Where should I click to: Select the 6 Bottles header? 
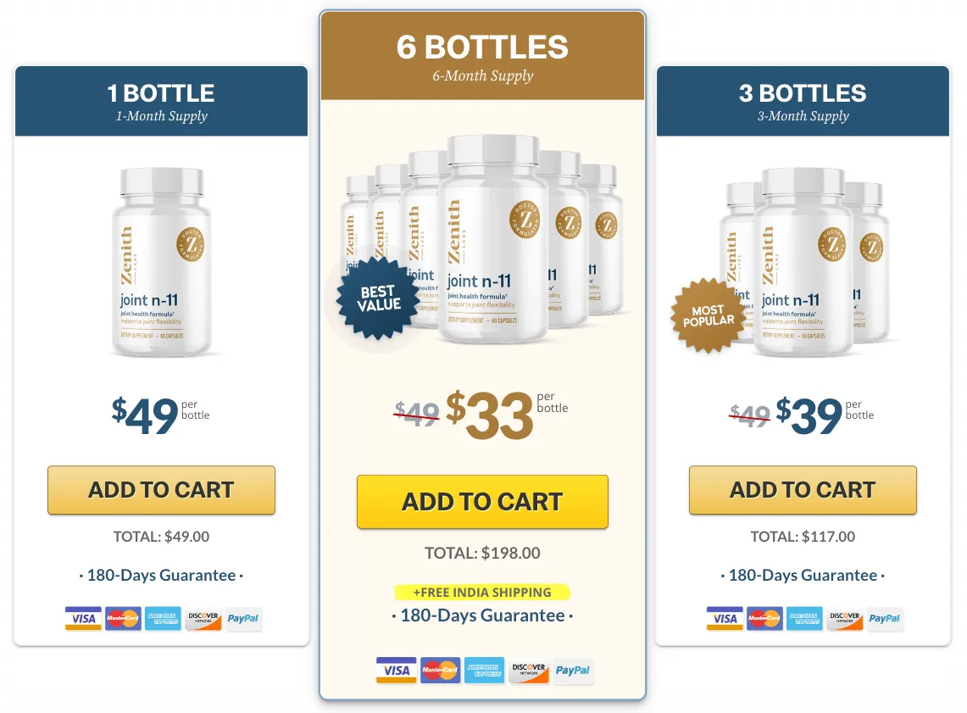tap(482, 56)
